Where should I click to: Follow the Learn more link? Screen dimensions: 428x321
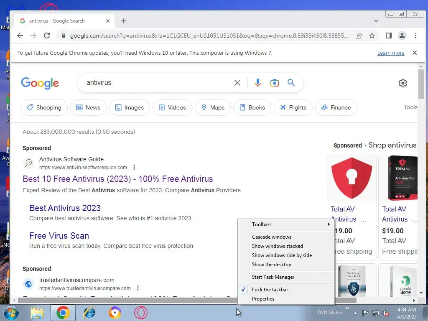pyautogui.click(x=391, y=53)
